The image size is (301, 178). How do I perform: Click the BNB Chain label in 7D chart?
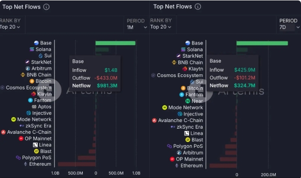click(190, 62)
